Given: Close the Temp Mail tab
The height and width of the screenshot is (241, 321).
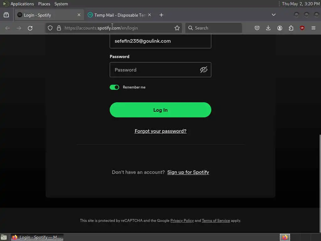Looking at the screenshot, I should pos(150,15).
